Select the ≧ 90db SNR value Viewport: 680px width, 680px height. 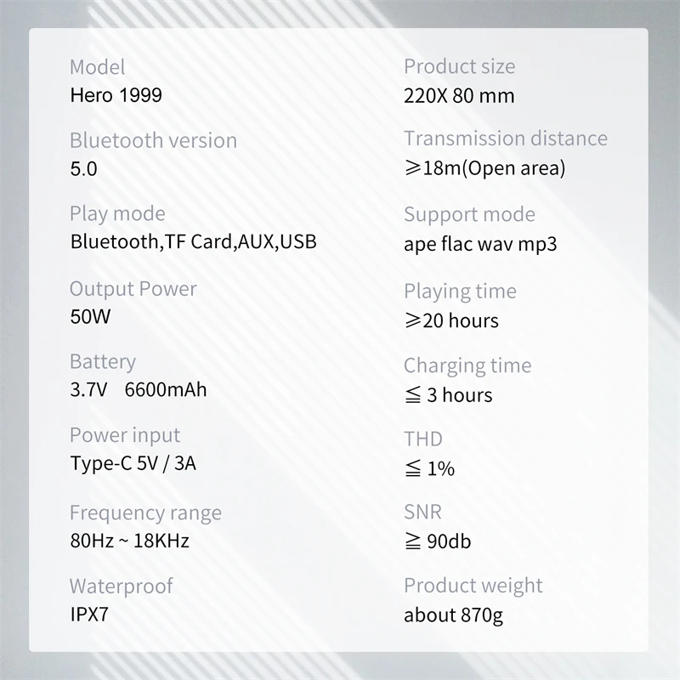(x=438, y=541)
